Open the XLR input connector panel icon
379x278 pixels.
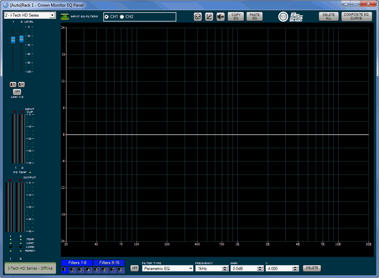pyautogui.click(x=198, y=17)
